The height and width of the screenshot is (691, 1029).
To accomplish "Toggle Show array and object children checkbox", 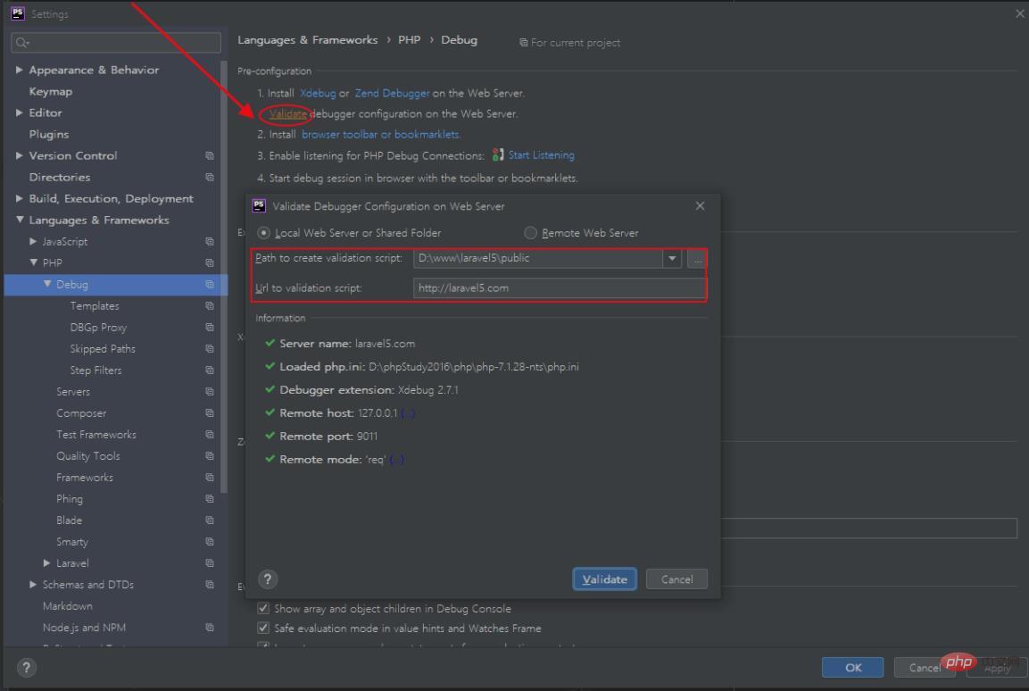I will pos(263,608).
